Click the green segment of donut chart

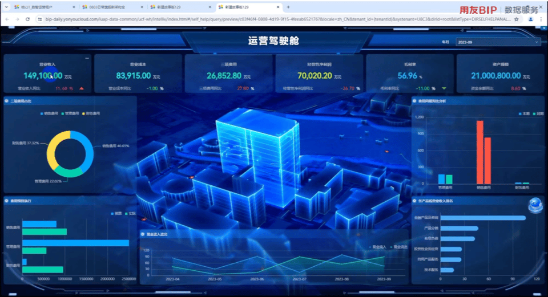pos(69,173)
